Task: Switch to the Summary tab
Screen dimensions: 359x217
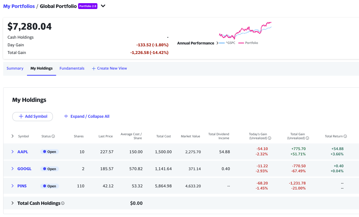Action: (15, 68)
